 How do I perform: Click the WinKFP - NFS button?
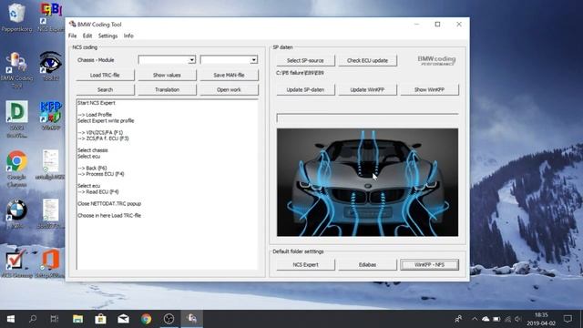point(429,264)
